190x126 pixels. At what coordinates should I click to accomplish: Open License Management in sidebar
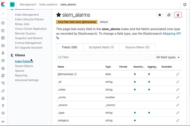click(28, 43)
